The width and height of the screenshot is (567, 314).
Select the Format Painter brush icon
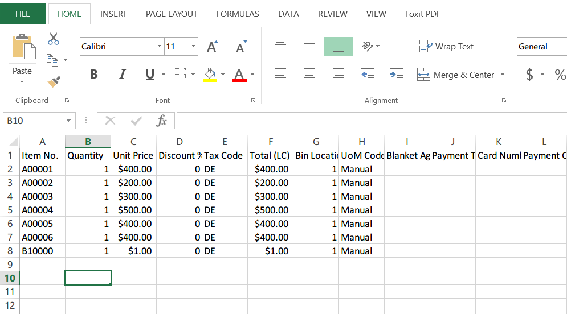click(x=54, y=82)
